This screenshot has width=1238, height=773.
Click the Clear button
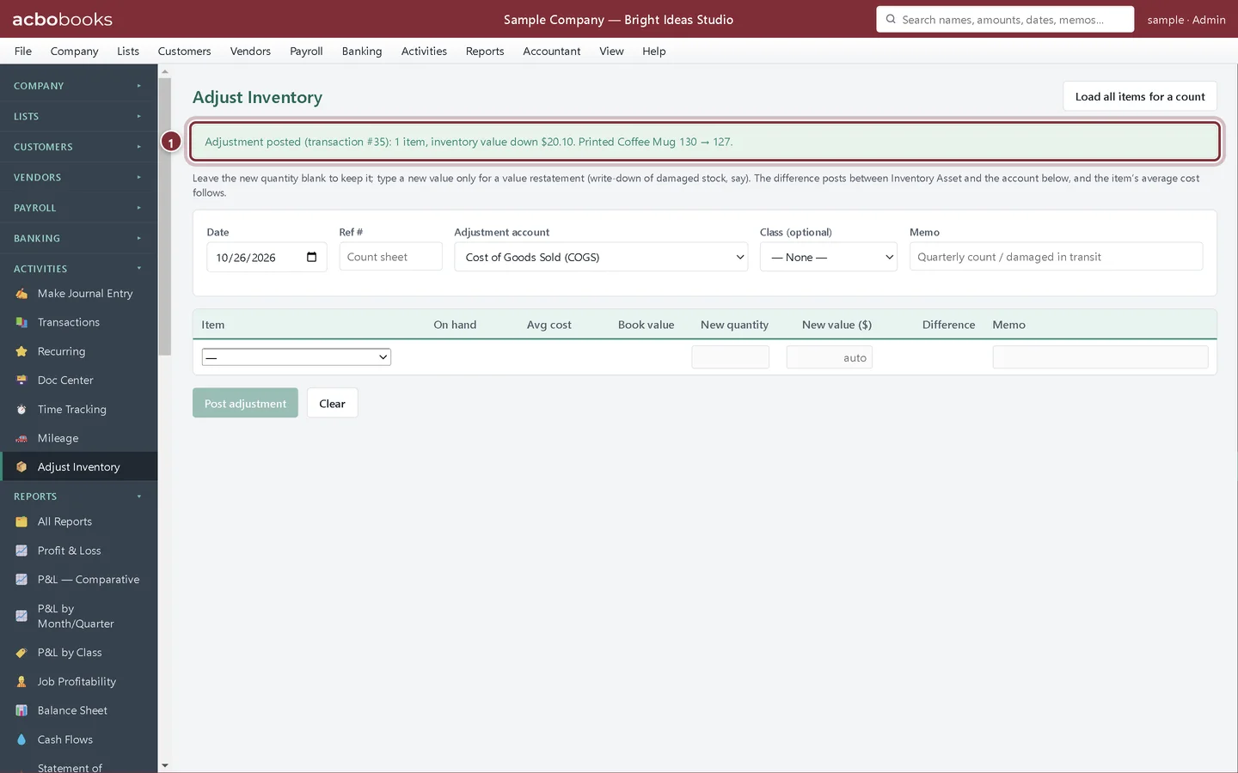click(x=332, y=403)
